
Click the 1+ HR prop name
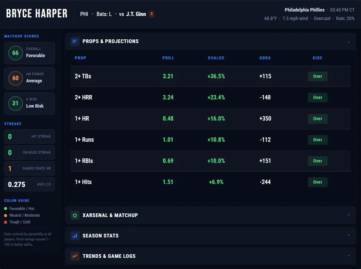82,119
